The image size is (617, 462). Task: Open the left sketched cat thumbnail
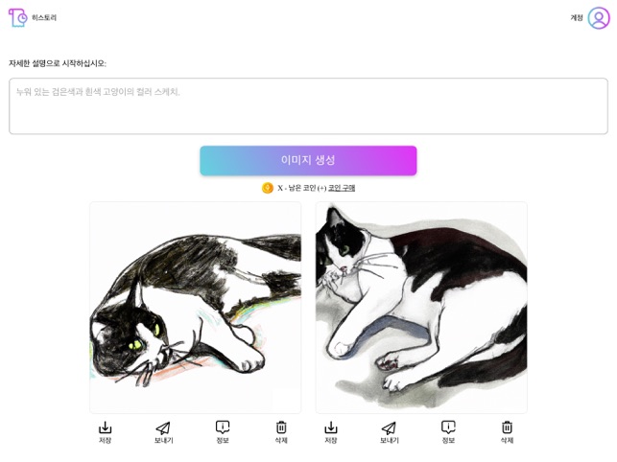tap(196, 308)
